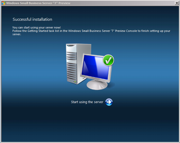Close the Small Business Server Preview window
The image size is (180, 143).
[177, 3]
